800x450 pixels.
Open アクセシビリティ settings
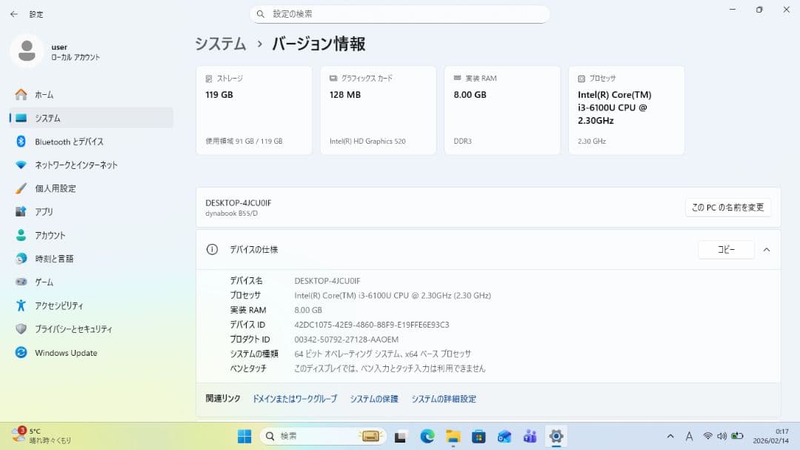tap(59, 305)
